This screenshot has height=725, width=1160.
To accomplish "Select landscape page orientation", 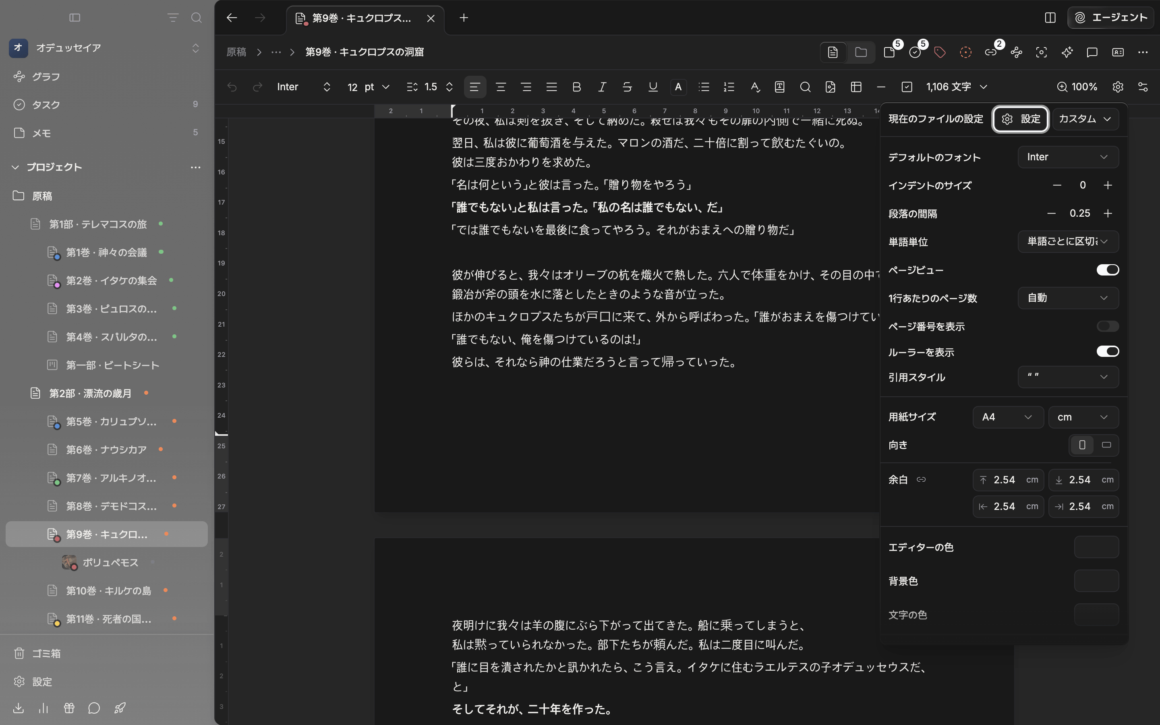I will (x=1106, y=445).
